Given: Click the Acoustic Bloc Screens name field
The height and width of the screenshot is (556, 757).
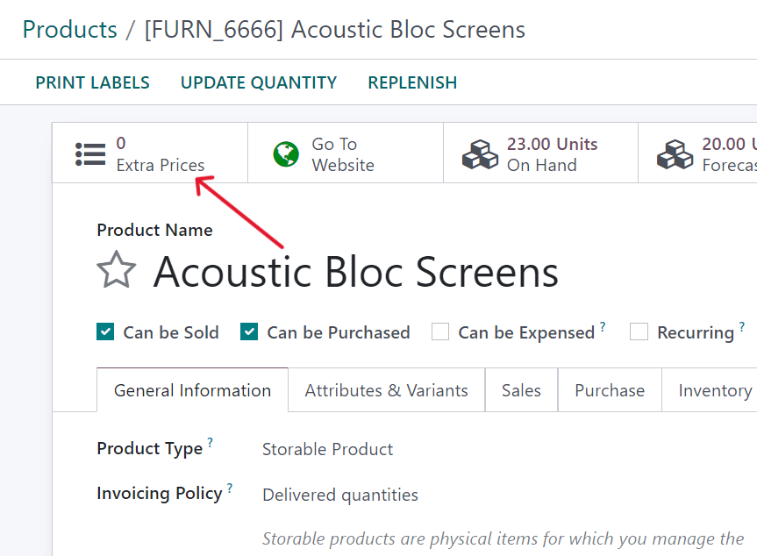Looking at the screenshot, I should [355, 273].
